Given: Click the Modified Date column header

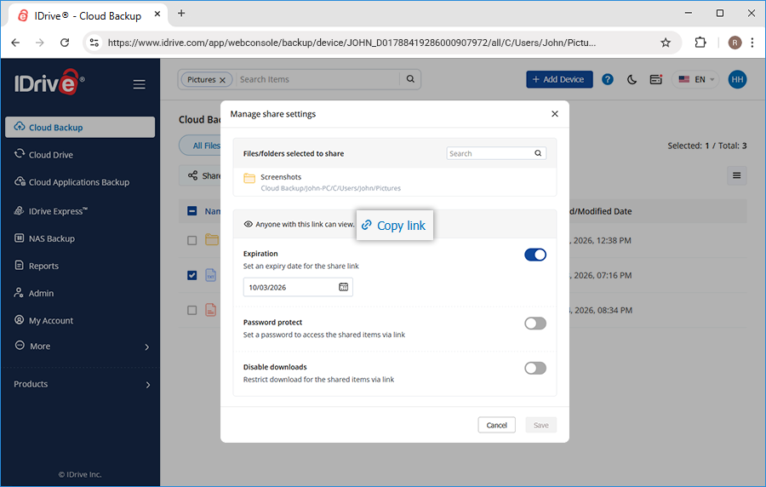Looking at the screenshot, I should [601, 211].
